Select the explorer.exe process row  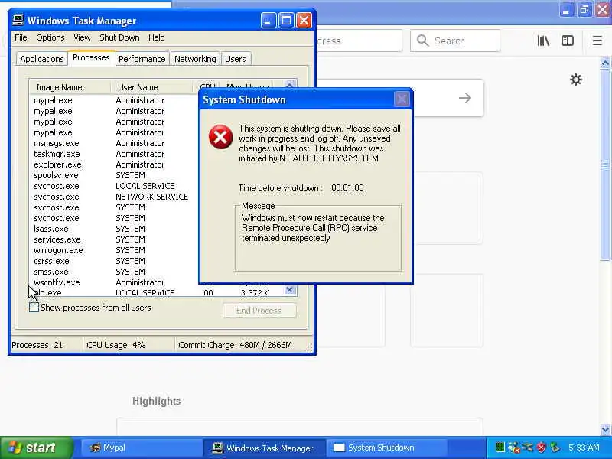tap(113, 164)
